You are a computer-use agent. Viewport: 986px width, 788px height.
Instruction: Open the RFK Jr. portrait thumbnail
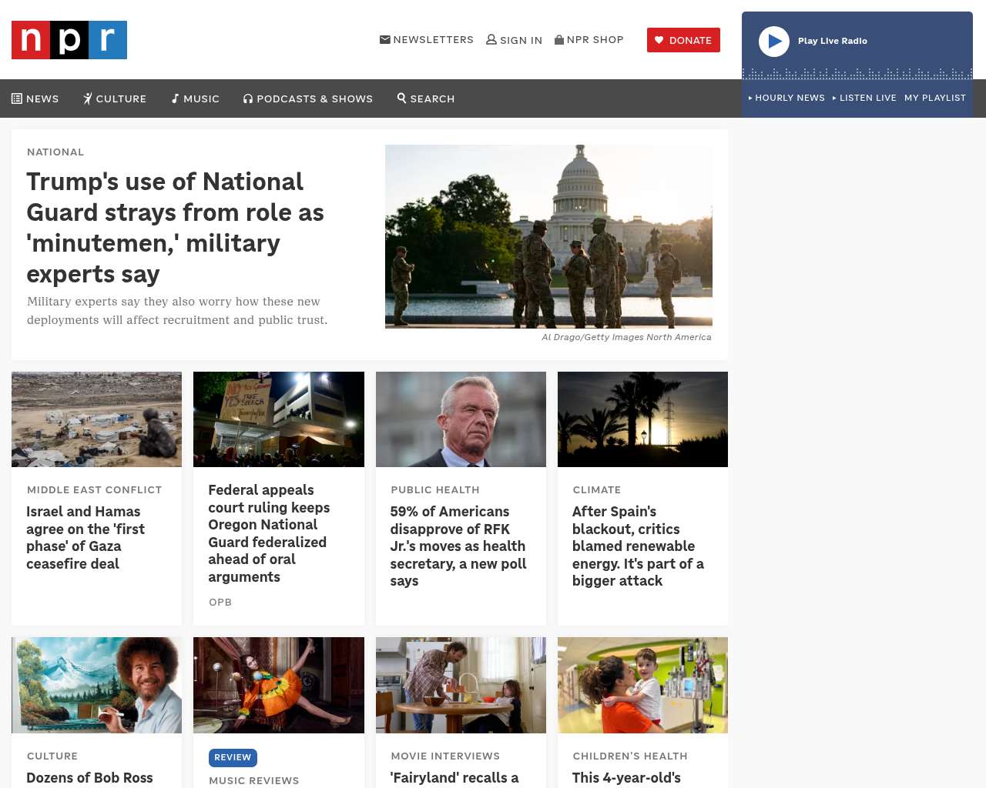(461, 419)
